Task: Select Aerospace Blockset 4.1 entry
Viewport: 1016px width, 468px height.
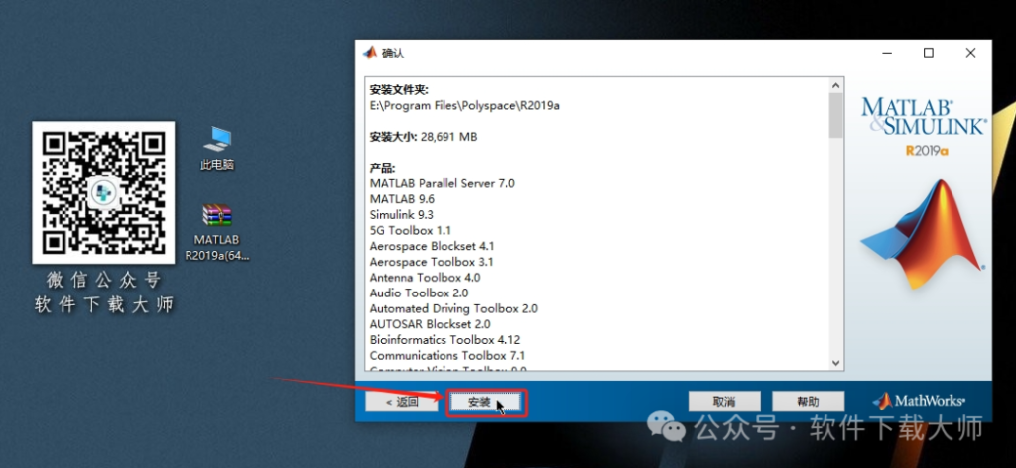Action: pos(433,246)
